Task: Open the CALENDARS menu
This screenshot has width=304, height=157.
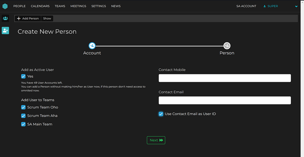Action: coord(40,6)
